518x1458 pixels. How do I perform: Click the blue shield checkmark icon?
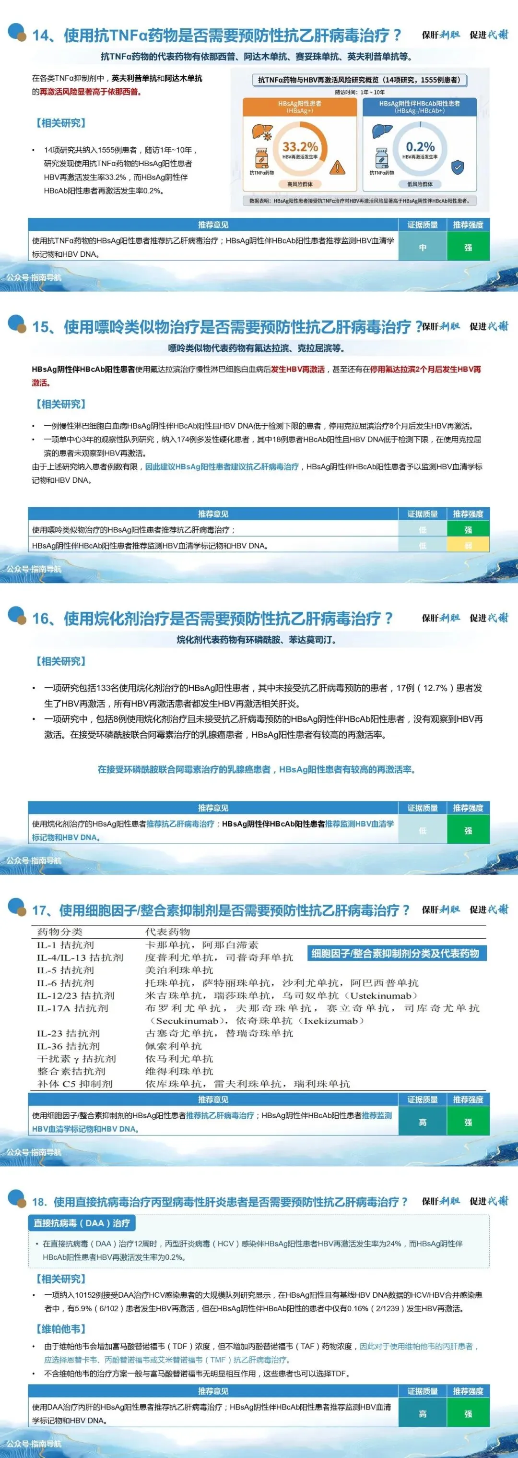coord(458,167)
